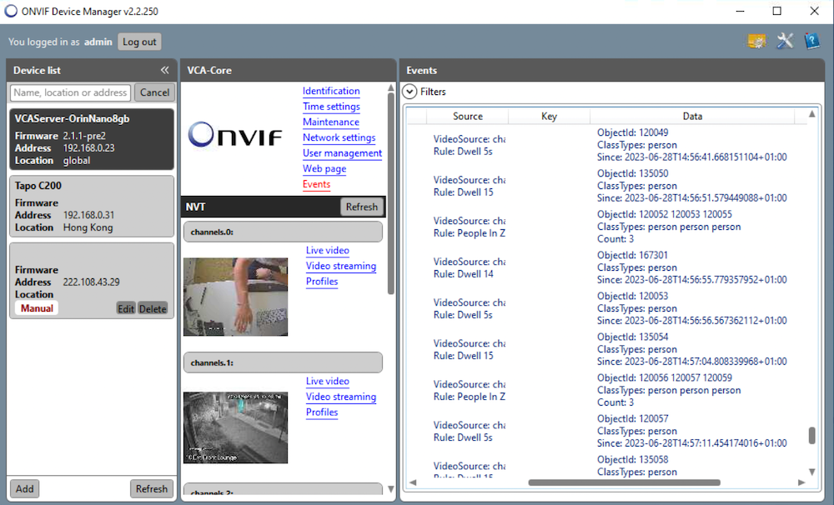Screen dimensions: 834x505
Task: Open the Web page link
Action: pos(324,168)
